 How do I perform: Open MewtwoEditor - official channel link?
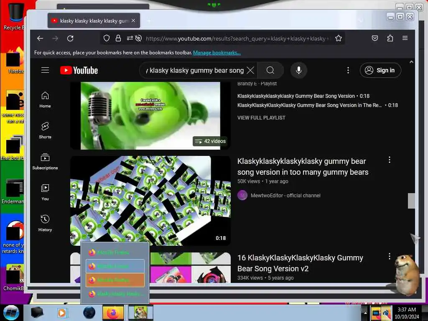285,196
